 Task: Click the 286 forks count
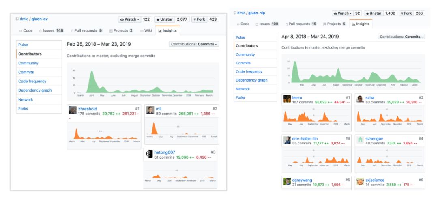[x=419, y=13]
